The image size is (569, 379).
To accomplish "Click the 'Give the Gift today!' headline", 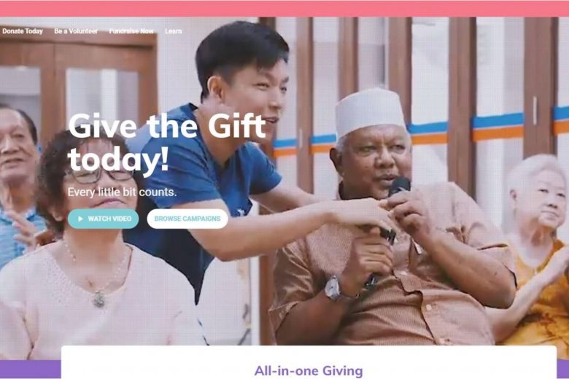I will point(166,141).
